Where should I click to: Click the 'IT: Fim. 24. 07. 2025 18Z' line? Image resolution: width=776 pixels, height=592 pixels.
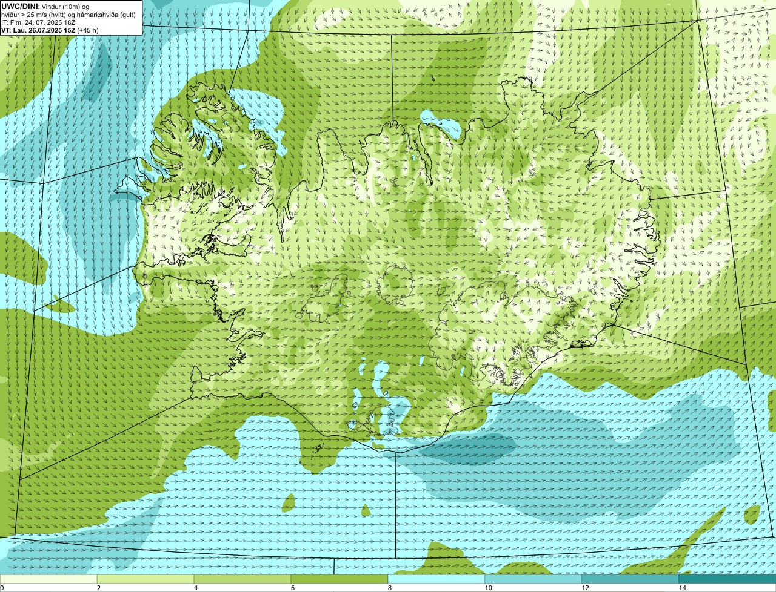(38, 22)
